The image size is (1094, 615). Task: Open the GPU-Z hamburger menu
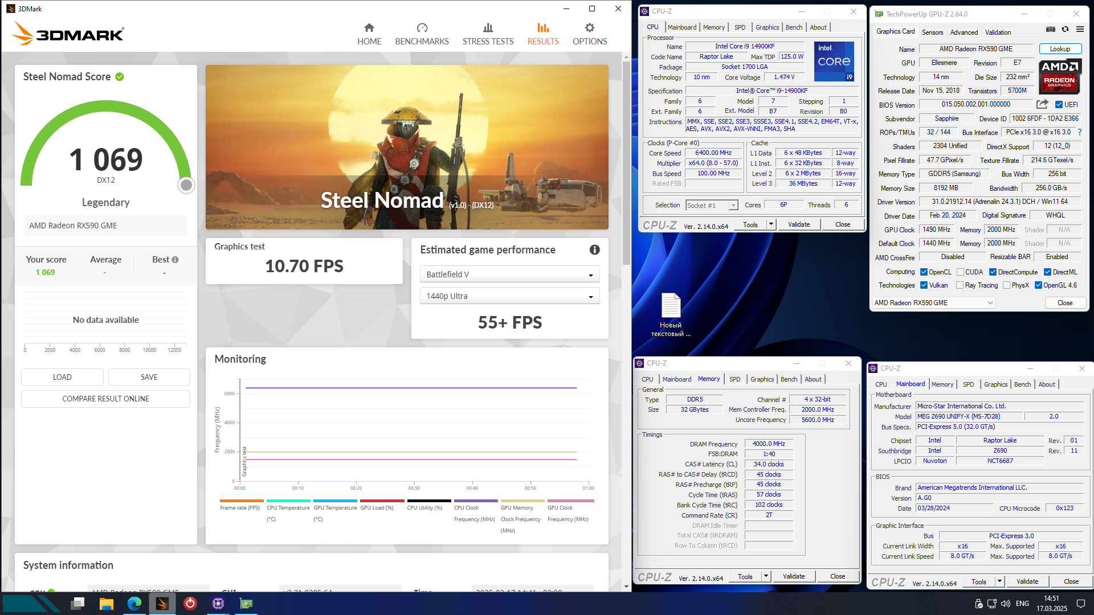click(1080, 30)
